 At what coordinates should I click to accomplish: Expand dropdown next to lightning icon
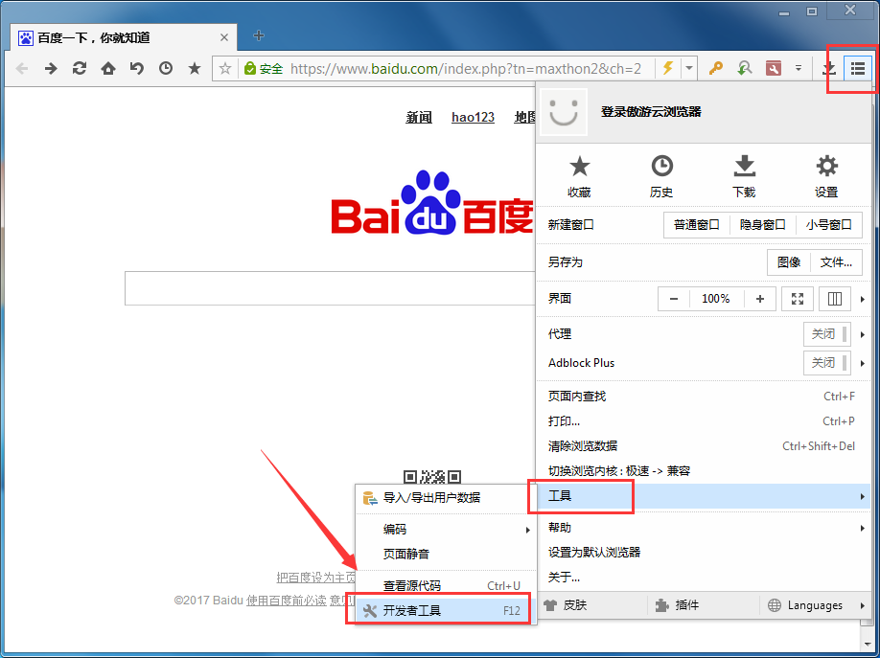click(x=688, y=69)
